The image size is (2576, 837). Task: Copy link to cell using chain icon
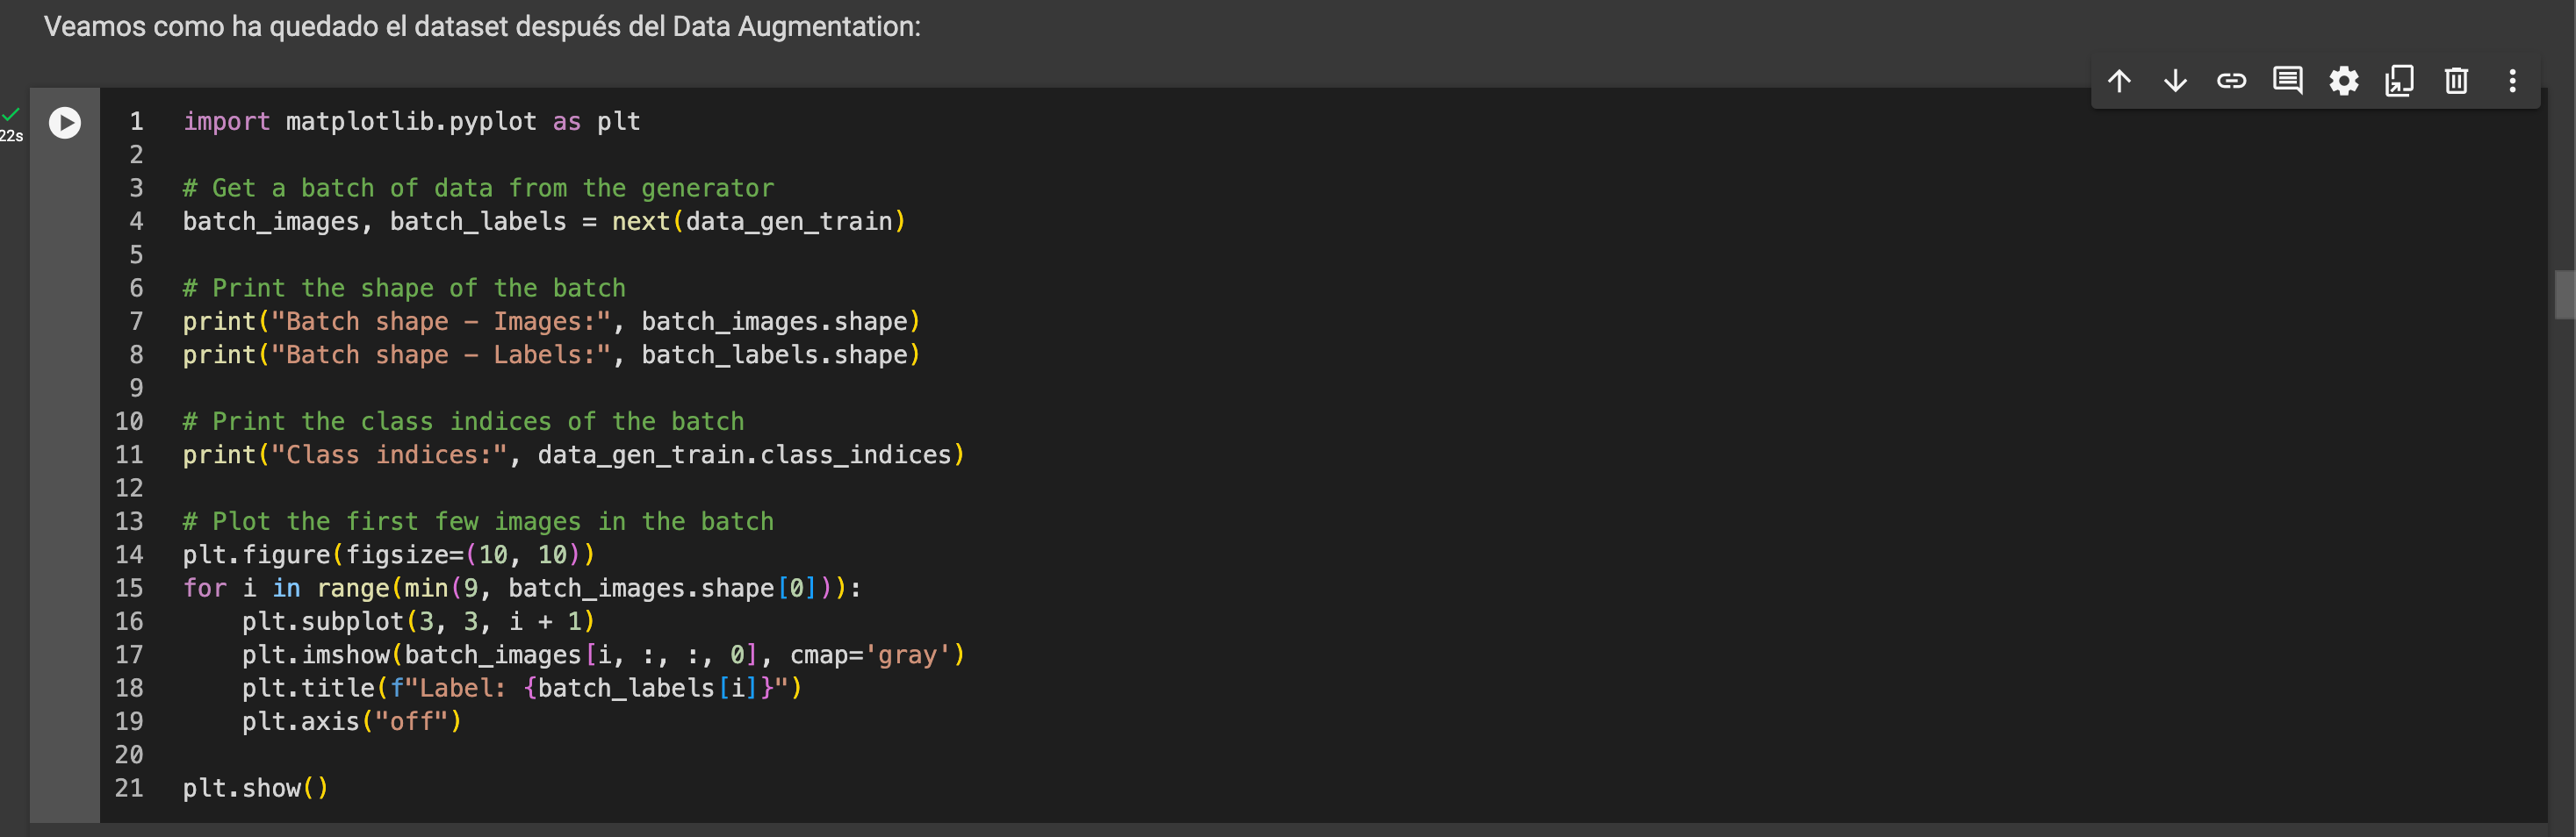(x=2231, y=81)
